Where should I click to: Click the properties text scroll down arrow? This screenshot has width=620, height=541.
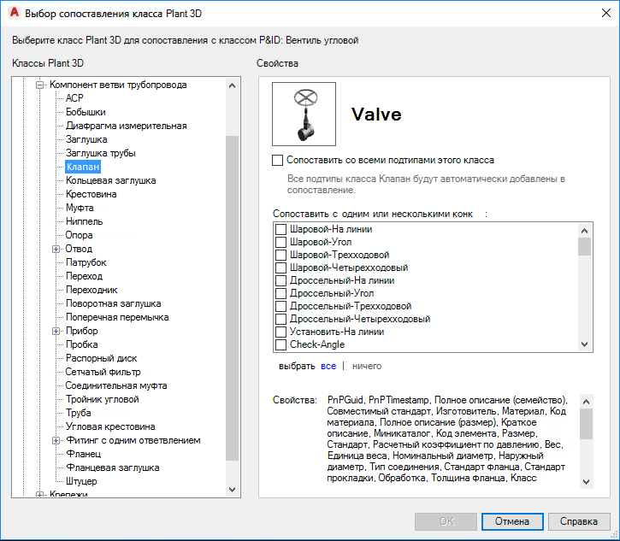587,482
